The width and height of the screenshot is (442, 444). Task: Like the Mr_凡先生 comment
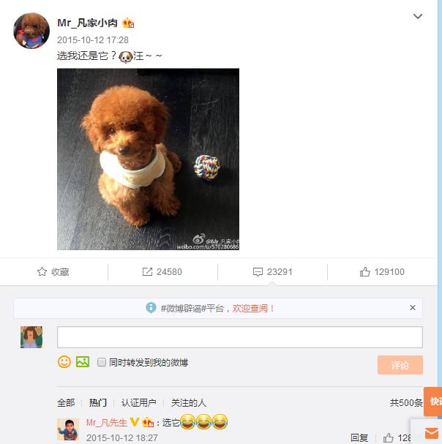point(388,437)
